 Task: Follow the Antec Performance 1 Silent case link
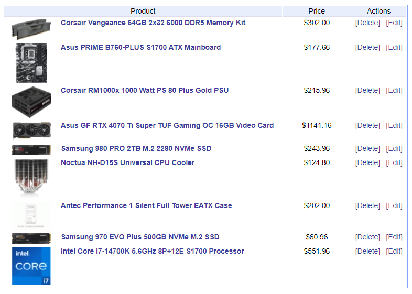[146, 205]
